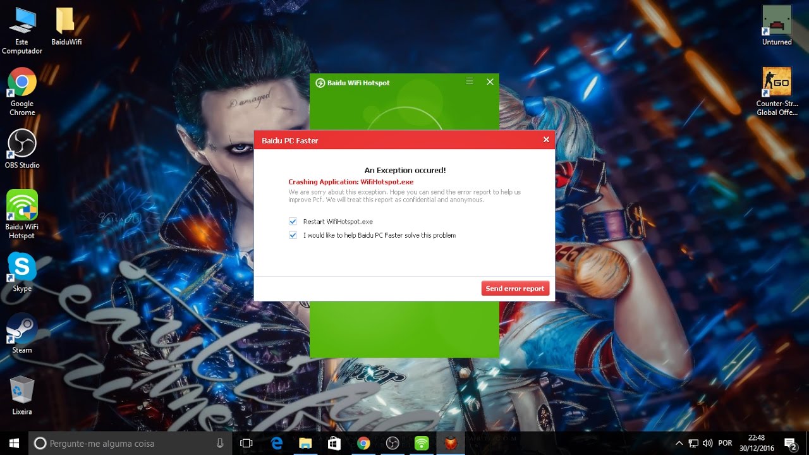Launch Skype from the desktop
This screenshot has height=455, width=809.
coord(22,272)
